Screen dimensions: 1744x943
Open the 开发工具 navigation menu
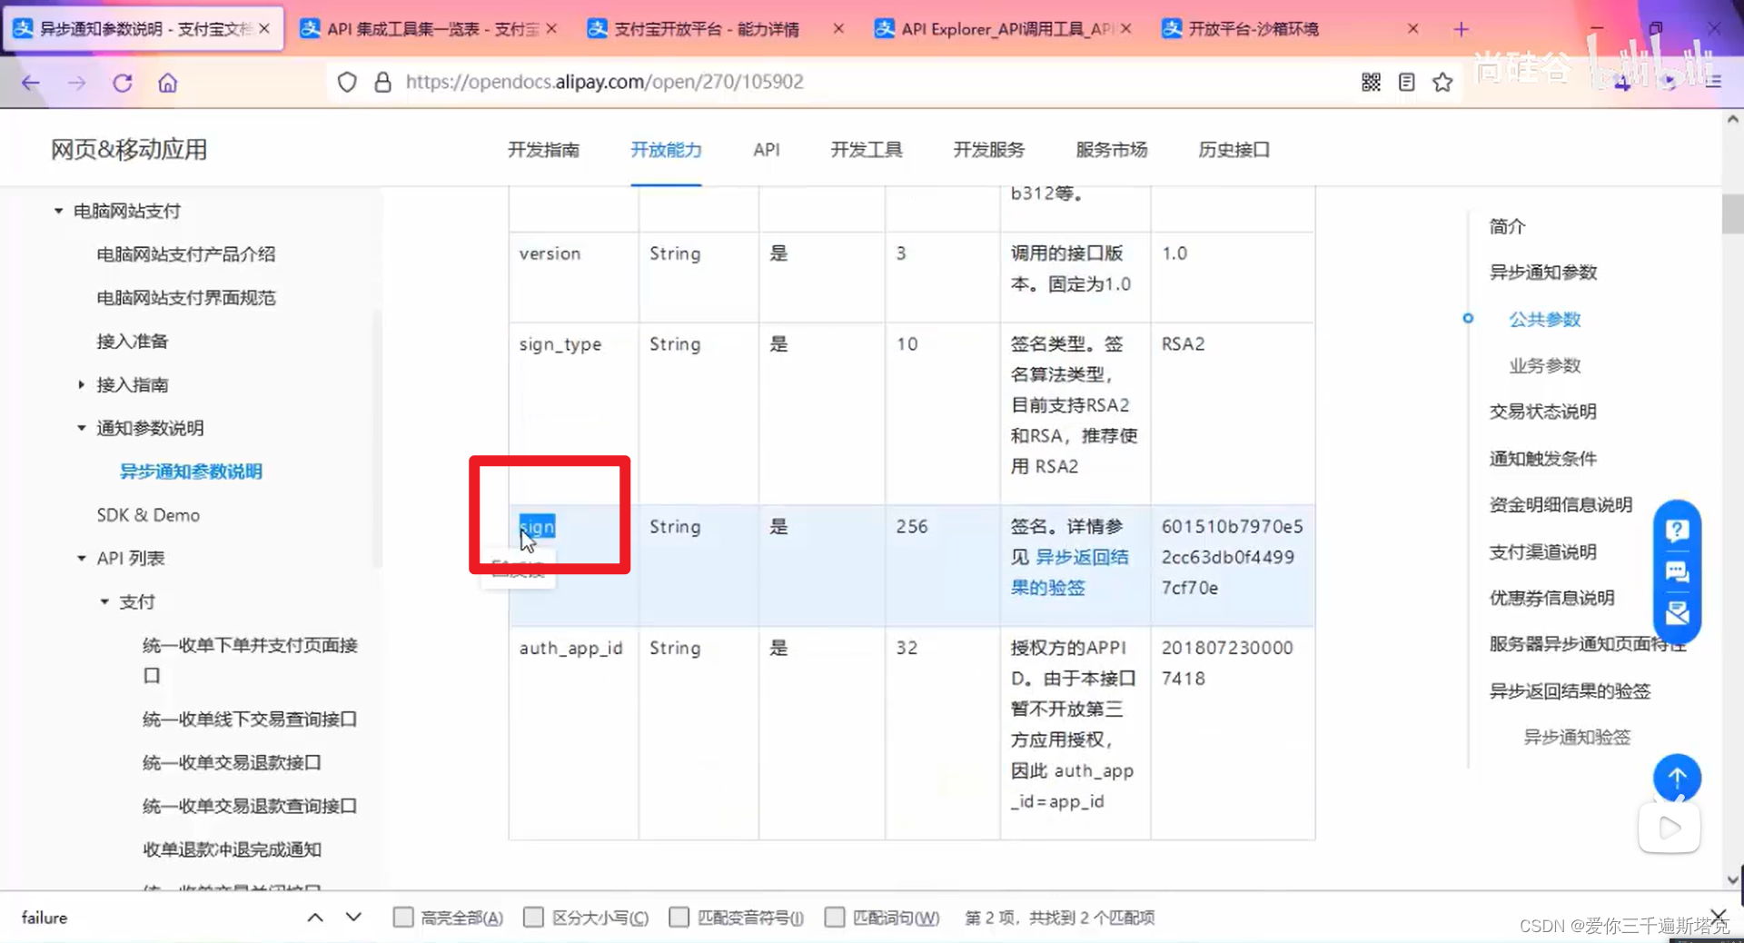(x=866, y=150)
